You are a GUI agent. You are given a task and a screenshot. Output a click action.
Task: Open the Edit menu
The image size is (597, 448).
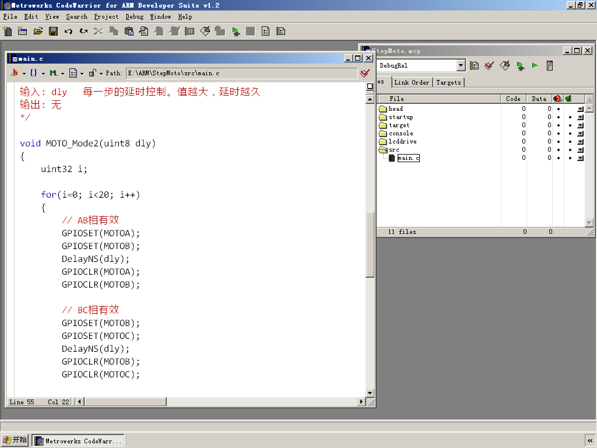click(31, 16)
